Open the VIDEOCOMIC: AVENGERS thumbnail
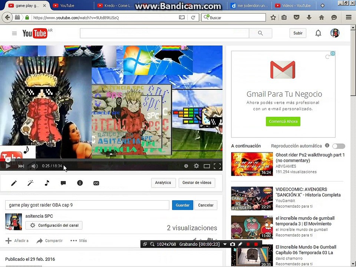 pos(252,198)
